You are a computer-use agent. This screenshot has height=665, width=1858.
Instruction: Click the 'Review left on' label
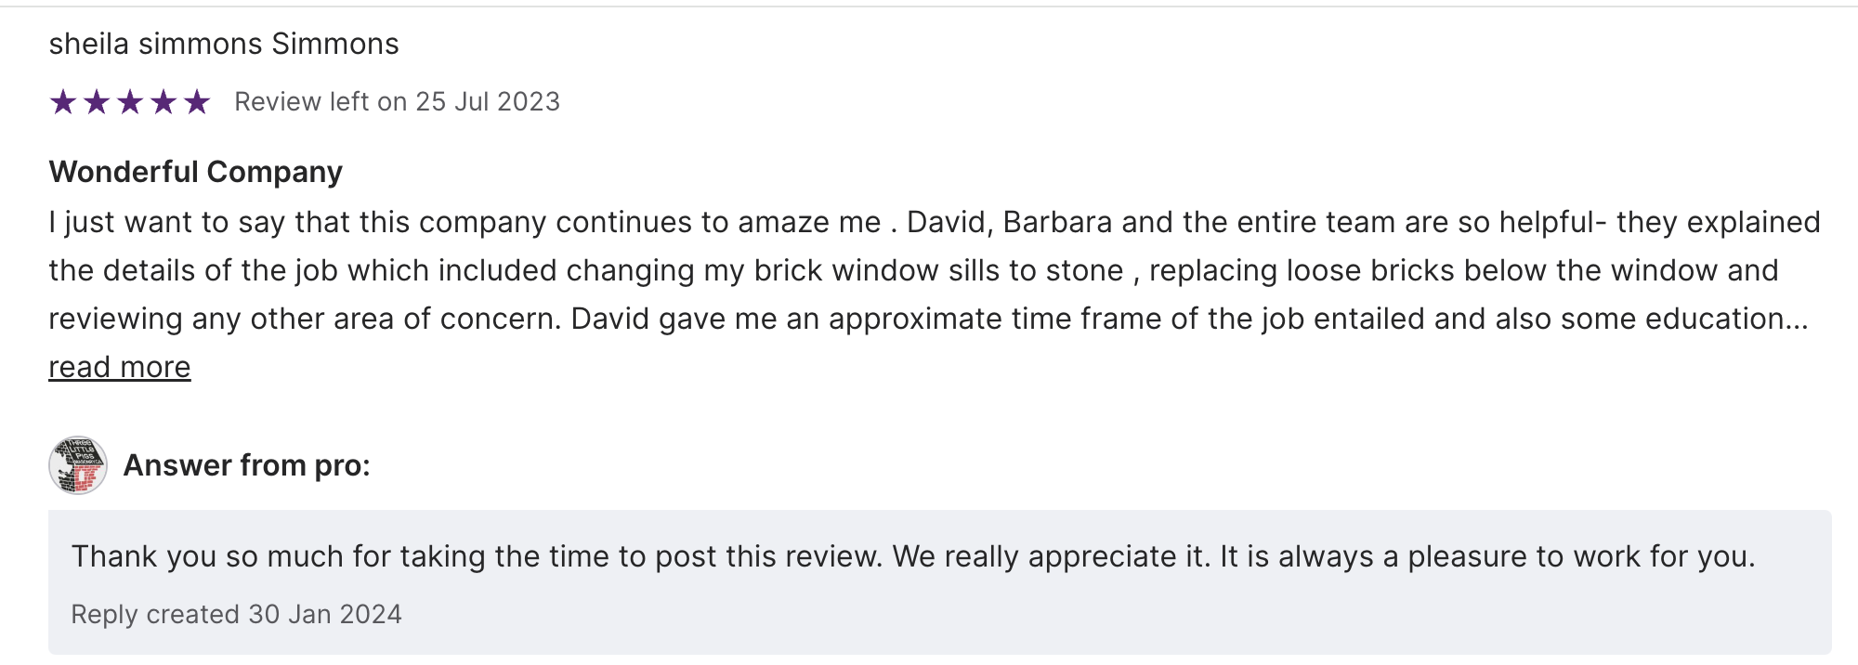321,101
